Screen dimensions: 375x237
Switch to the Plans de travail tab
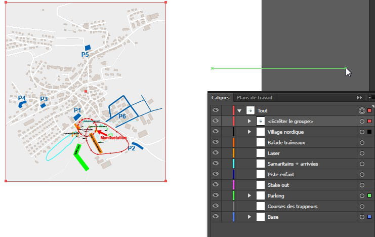(255, 97)
